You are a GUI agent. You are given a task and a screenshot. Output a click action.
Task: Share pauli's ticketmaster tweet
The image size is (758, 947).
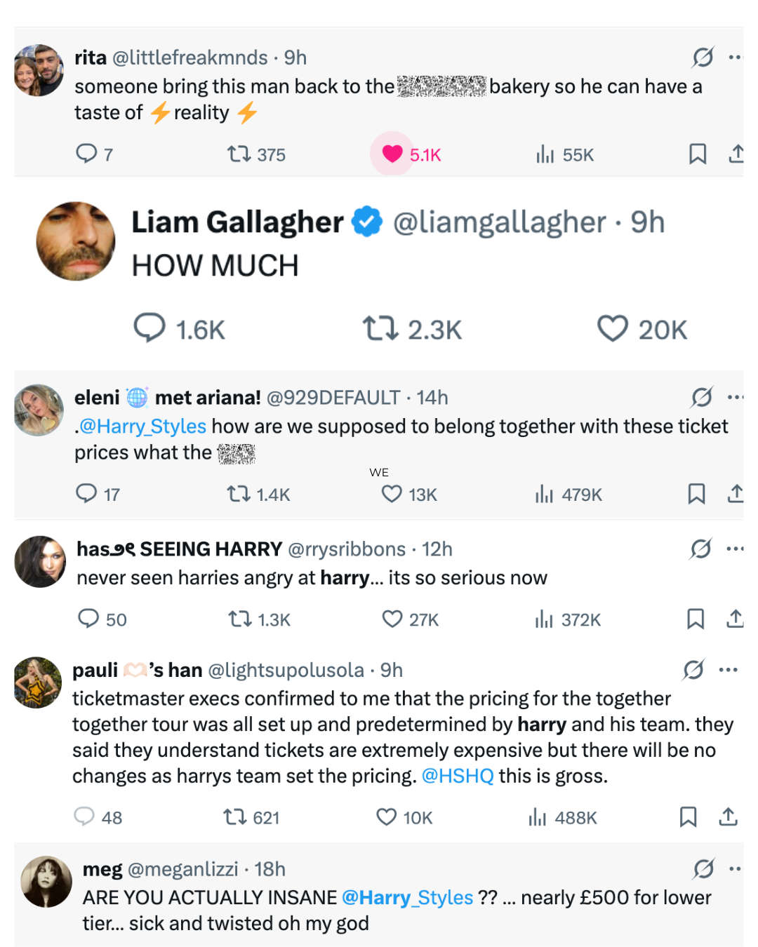click(729, 817)
